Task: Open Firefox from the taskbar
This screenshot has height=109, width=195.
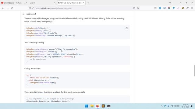Action: (x=97, y=106)
